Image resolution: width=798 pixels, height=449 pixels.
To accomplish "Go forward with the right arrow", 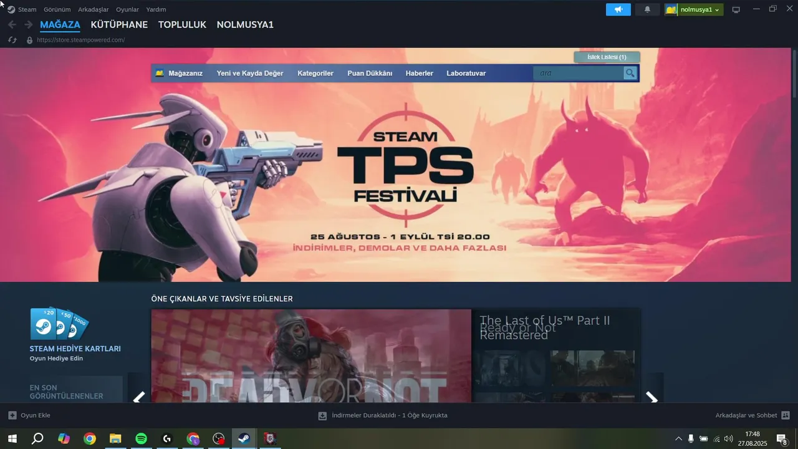I will [x=28, y=24].
